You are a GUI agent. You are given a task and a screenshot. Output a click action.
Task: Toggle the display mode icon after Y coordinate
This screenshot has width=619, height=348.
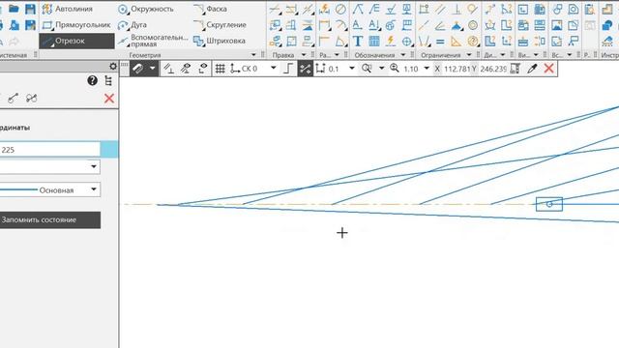click(515, 69)
